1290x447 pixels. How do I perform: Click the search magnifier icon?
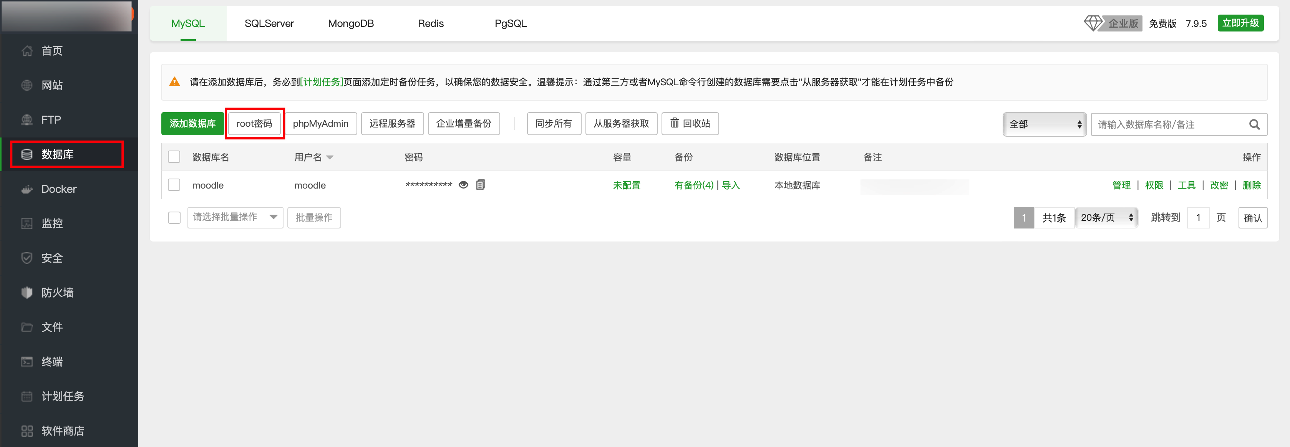point(1254,125)
